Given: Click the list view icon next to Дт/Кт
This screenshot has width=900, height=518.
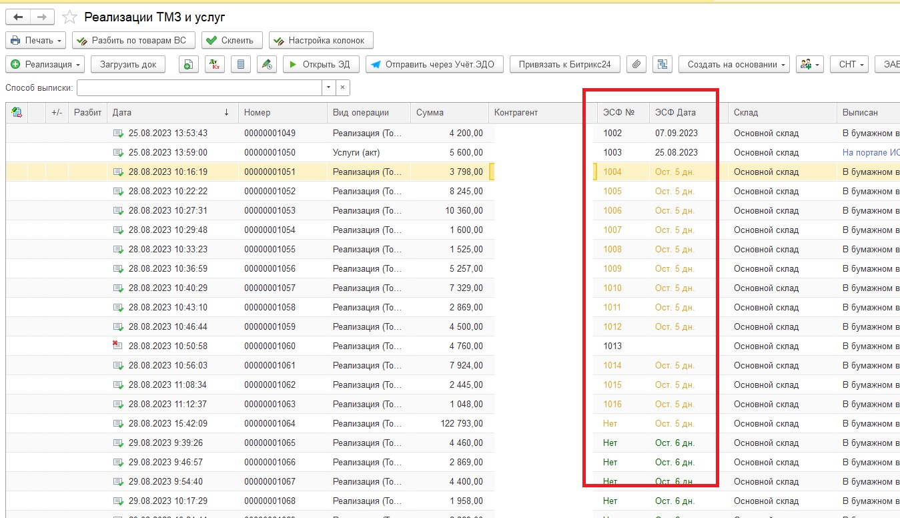Looking at the screenshot, I should 241,64.
